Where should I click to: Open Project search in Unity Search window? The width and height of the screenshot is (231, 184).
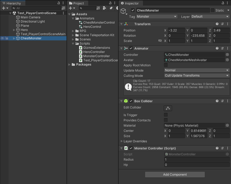[98, 8]
